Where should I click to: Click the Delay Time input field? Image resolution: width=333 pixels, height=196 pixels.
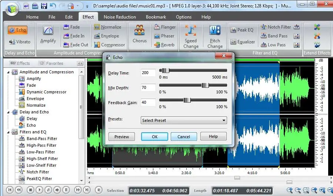click(x=148, y=73)
